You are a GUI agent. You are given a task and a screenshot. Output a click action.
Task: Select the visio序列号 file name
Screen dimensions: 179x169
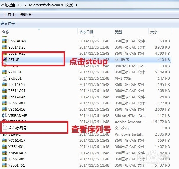pos(17,128)
